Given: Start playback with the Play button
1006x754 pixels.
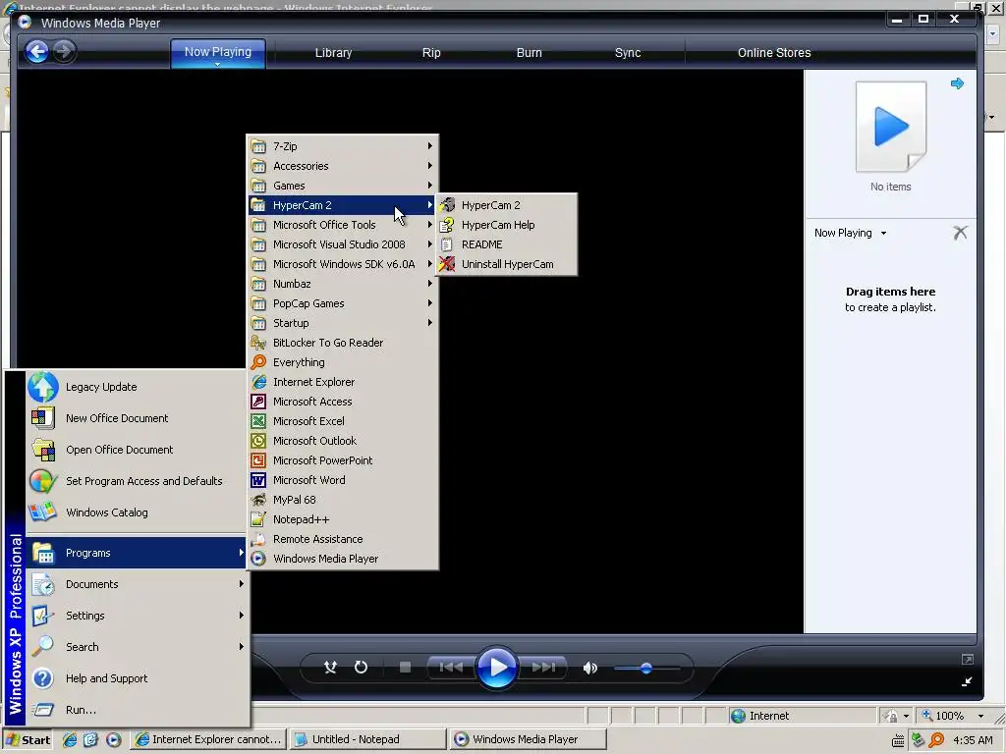Looking at the screenshot, I should pyautogui.click(x=497, y=668).
